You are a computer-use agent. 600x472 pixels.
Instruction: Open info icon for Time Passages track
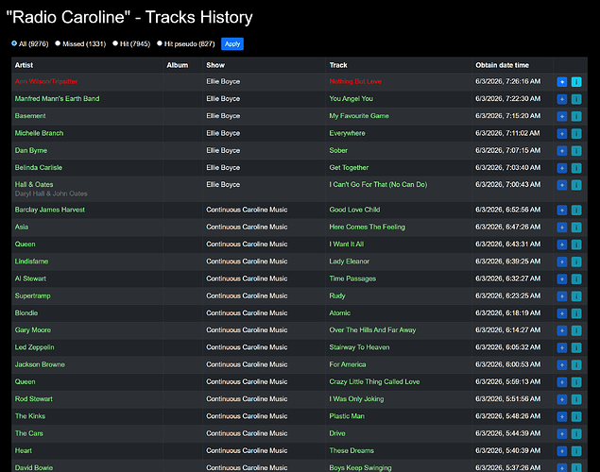tap(576, 278)
